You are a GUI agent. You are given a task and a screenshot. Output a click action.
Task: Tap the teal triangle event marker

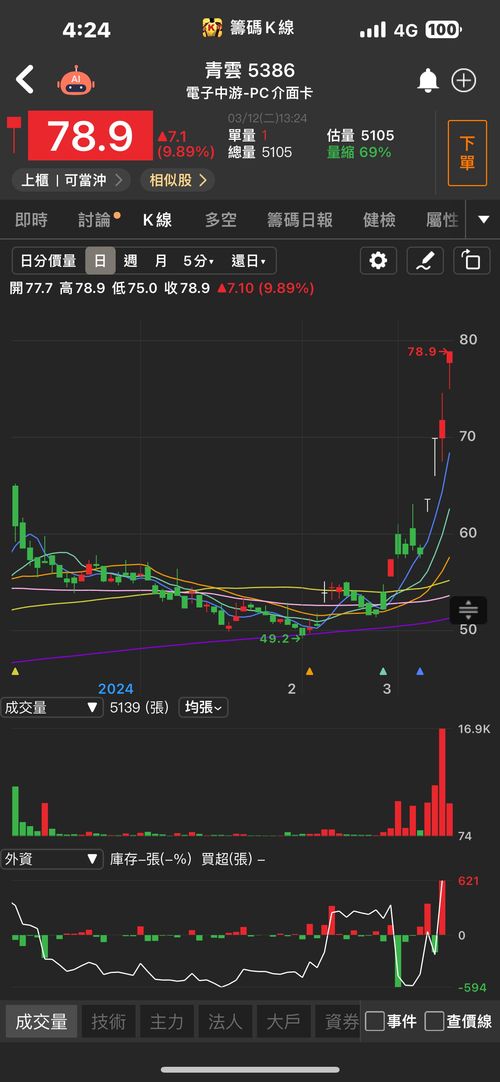coord(383,671)
